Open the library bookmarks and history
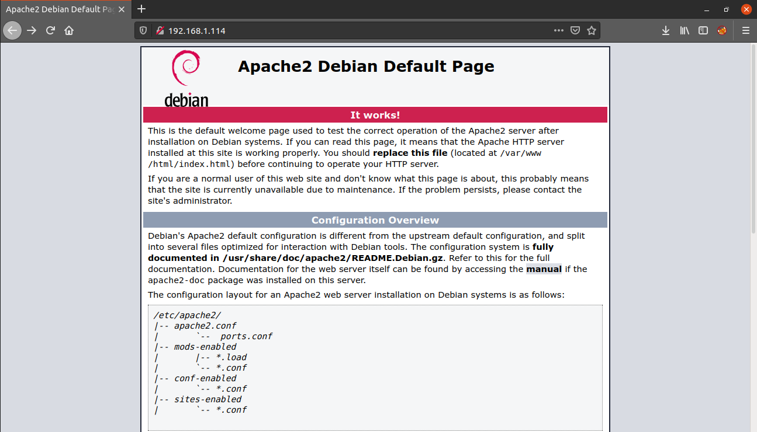757x432 pixels. pos(685,30)
